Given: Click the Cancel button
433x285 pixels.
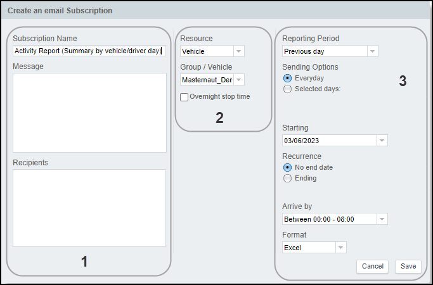Looking at the screenshot, I should coord(373,267).
